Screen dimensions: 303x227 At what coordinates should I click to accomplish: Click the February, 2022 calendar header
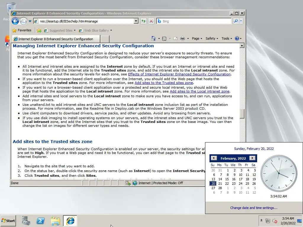pos(233,158)
